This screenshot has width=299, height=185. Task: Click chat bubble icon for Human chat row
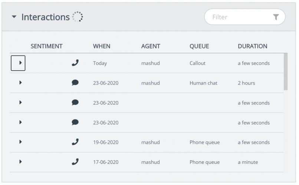[x=75, y=83]
